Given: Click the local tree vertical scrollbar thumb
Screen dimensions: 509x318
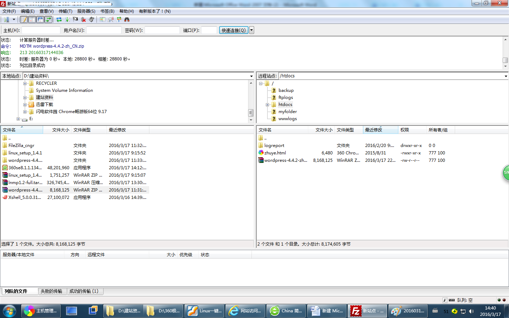Looking at the screenshot, I should tap(251, 113).
